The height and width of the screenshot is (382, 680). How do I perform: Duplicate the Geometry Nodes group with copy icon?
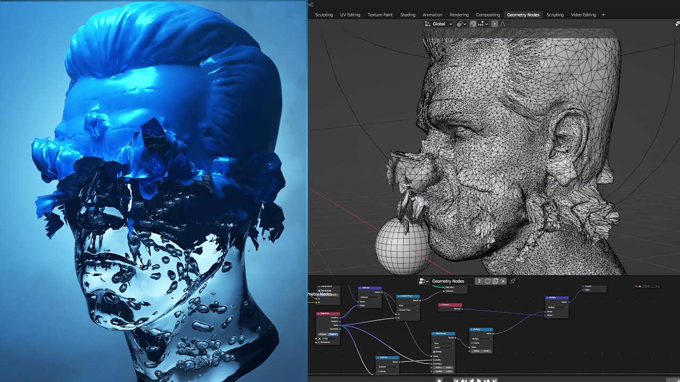tap(495, 281)
